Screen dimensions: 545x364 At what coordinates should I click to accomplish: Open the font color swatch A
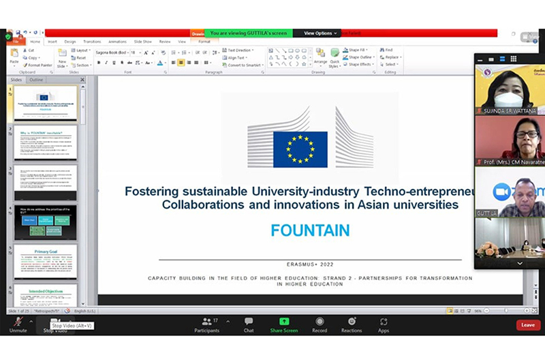160,63
